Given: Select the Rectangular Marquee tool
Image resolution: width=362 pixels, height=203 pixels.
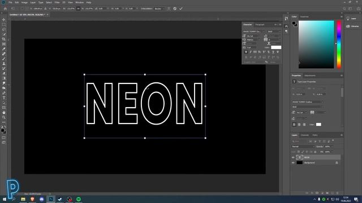Looking at the screenshot, I should [x=4, y=25].
